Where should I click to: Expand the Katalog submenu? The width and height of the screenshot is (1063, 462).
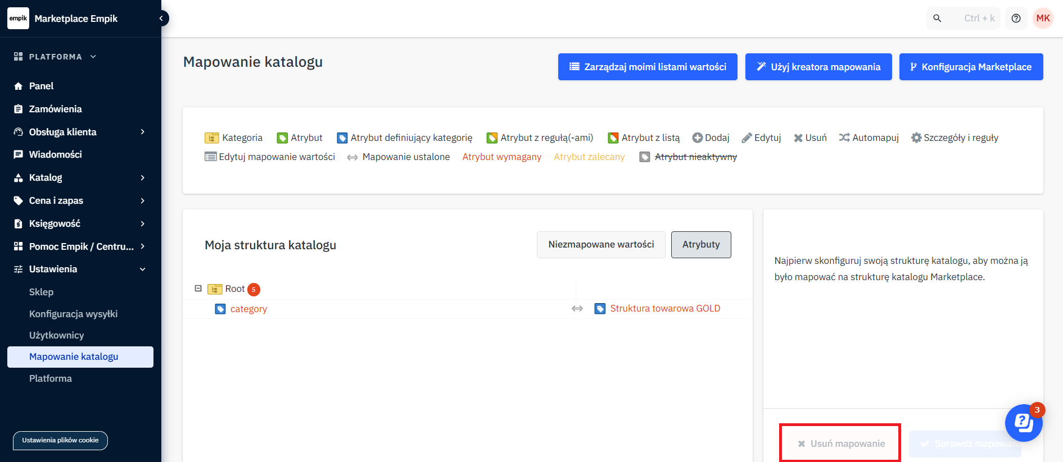142,178
